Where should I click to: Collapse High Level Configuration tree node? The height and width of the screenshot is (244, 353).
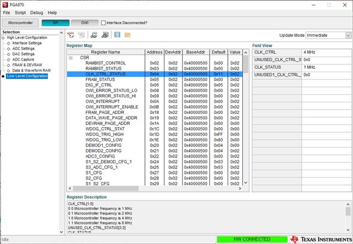pyautogui.click(x=3, y=38)
